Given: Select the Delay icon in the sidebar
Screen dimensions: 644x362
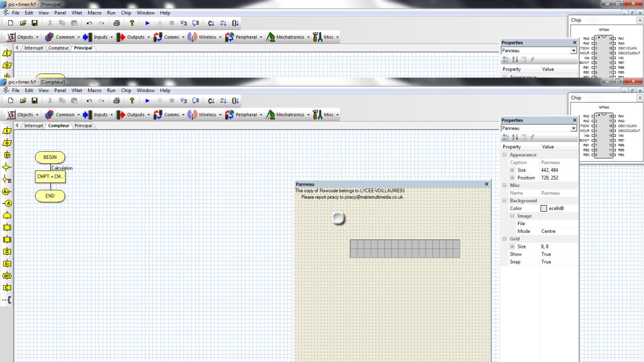Looking at the screenshot, I should click(7, 155).
